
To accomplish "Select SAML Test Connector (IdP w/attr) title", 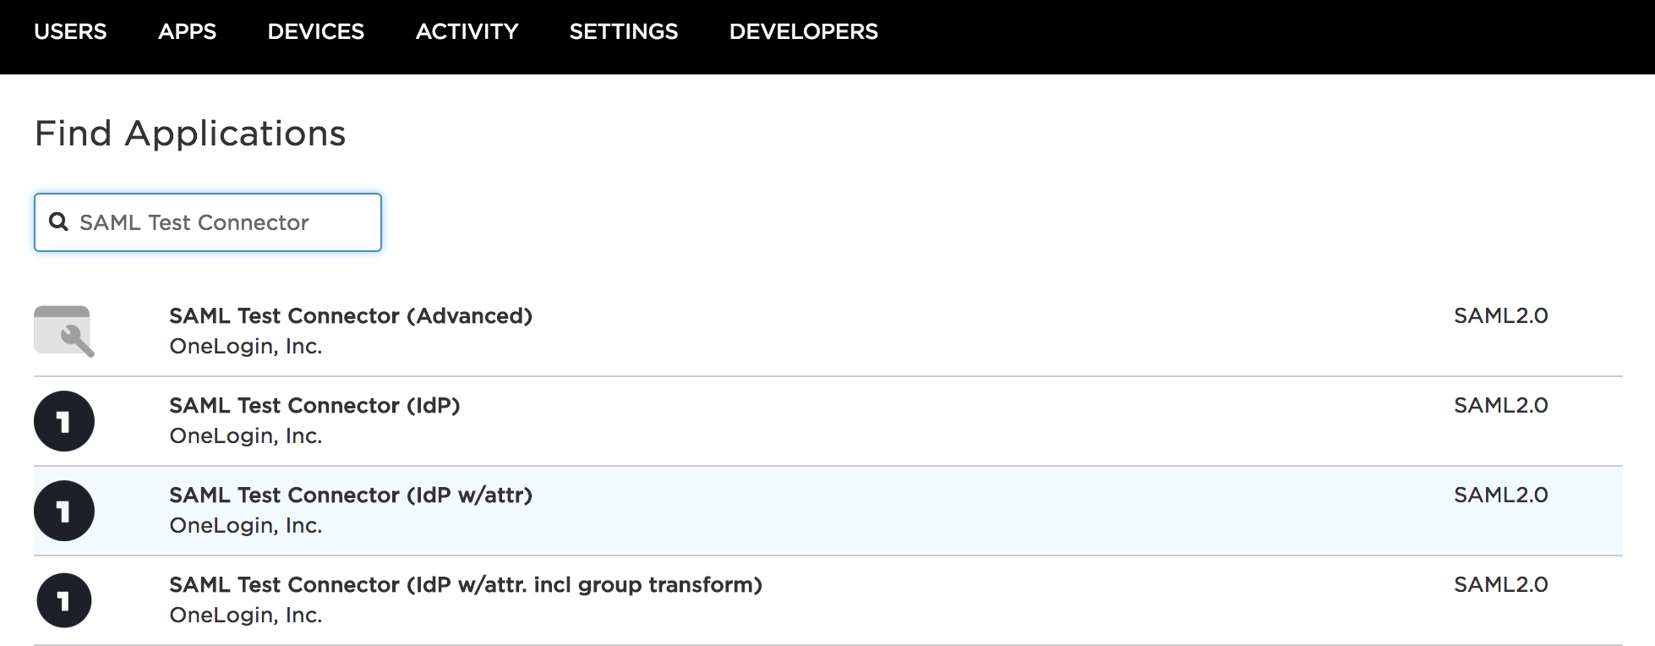I will [x=351, y=495].
